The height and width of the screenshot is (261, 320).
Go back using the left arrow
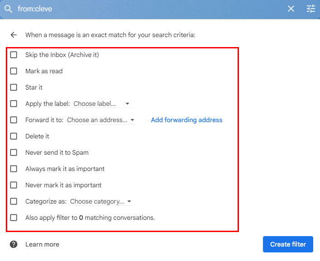pyautogui.click(x=14, y=35)
